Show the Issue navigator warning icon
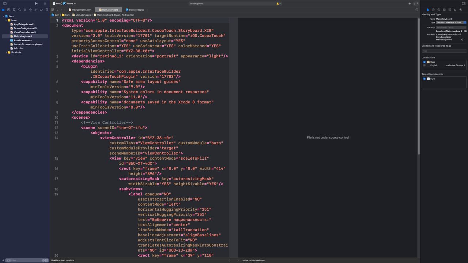The width and height of the screenshot is (468, 263). pyautogui.click(x=25, y=9)
